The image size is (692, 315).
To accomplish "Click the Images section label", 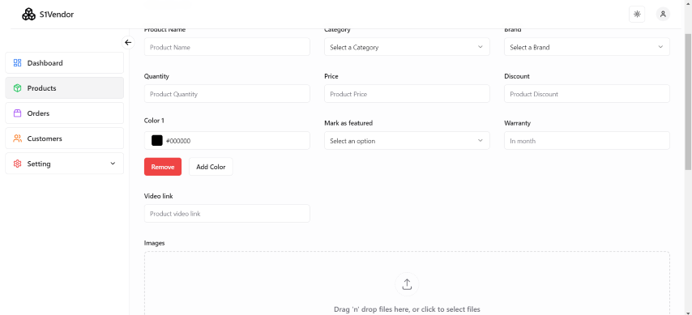I will 155,243.
